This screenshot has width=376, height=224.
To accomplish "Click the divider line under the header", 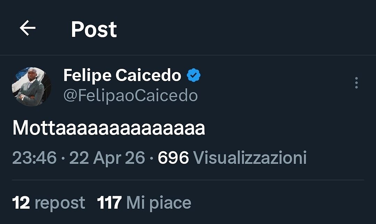I will [188, 55].
